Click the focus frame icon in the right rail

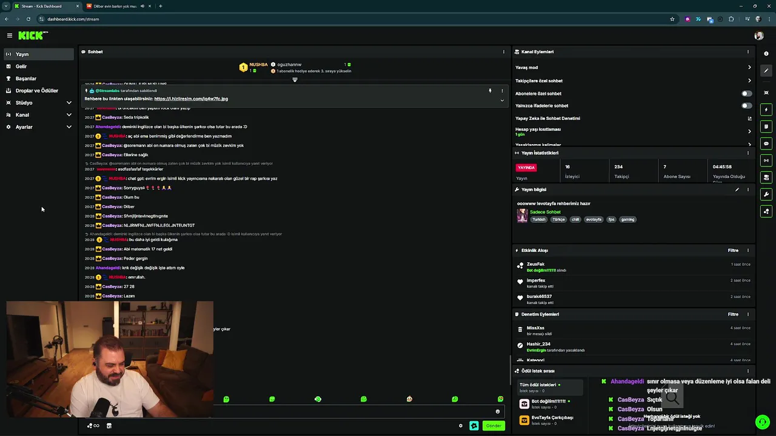tap(766, 93)
